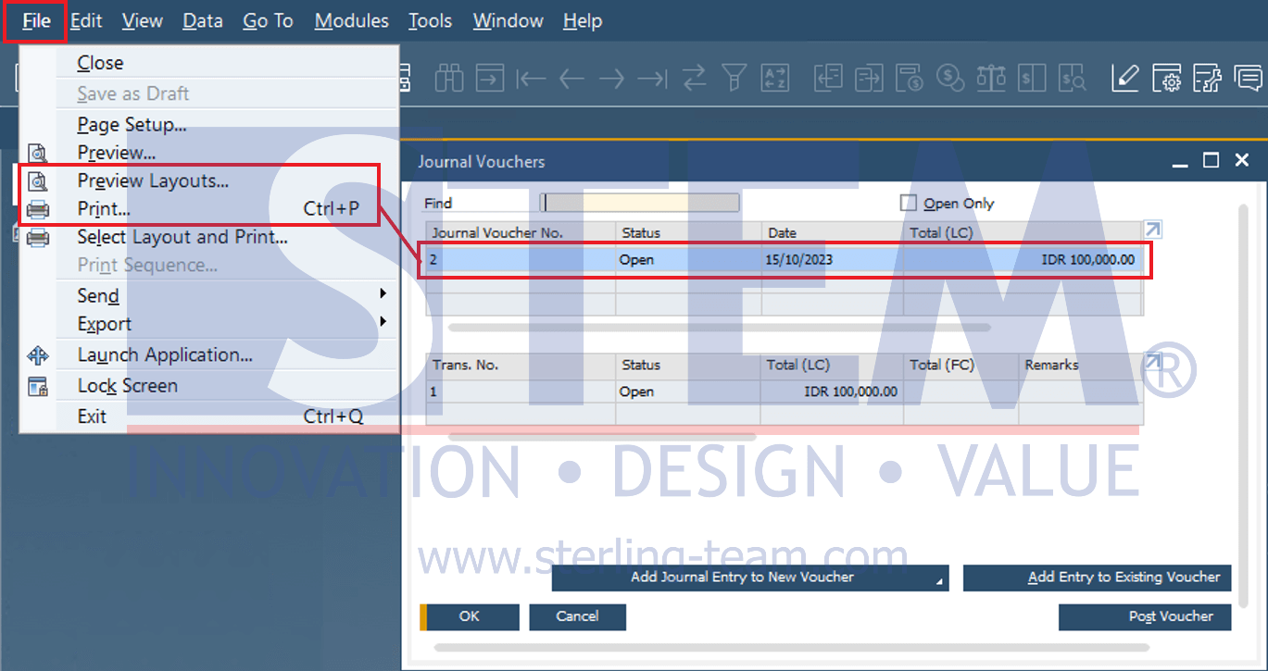
Task: Click the Find binoculars toolbar icon
Action: [449, 79]
